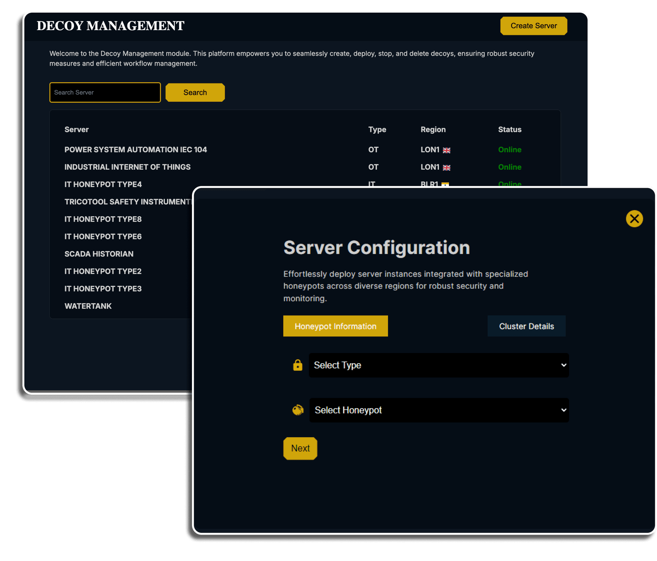Open the Select Type dropdown
657x561 pixels.
click(x=438, y=365)
